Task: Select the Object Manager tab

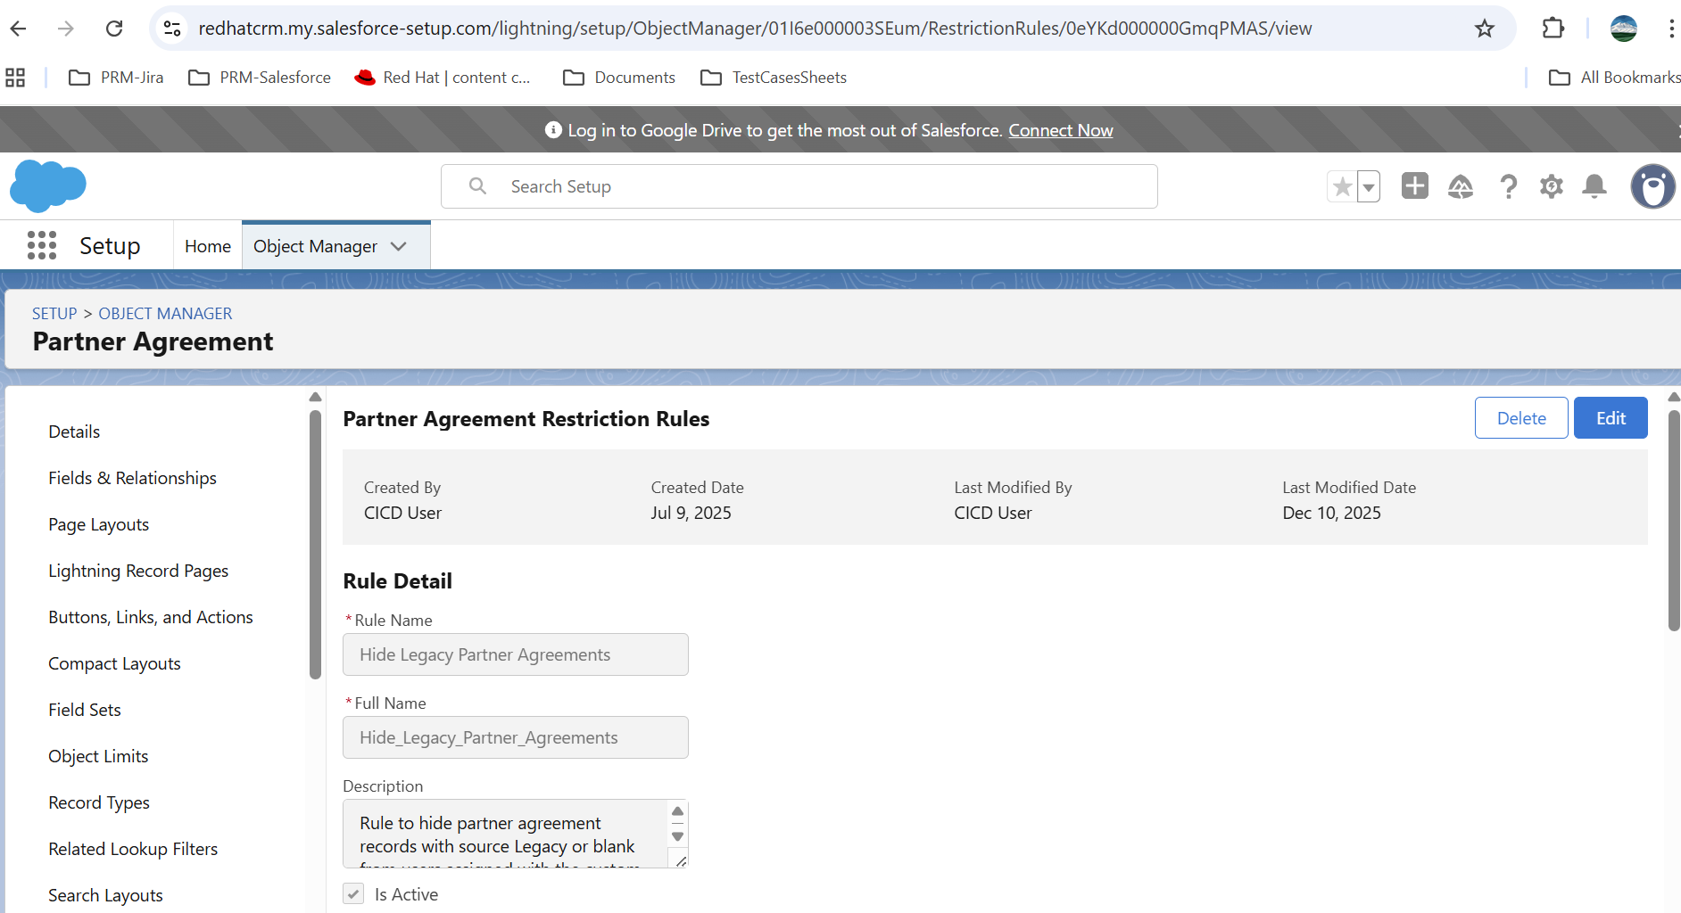Action: coord(316,246)
